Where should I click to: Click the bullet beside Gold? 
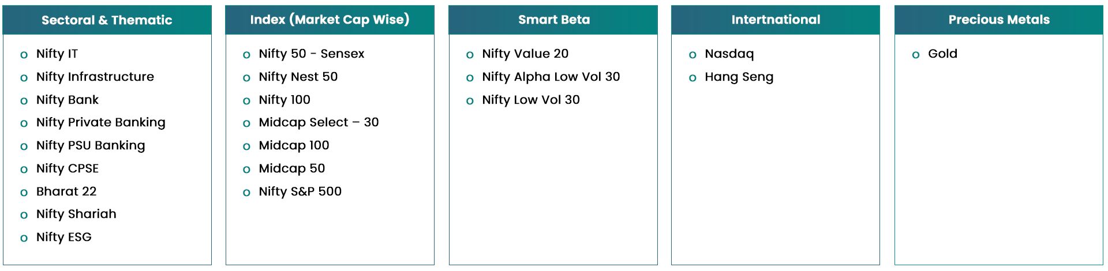pos(916,55)
